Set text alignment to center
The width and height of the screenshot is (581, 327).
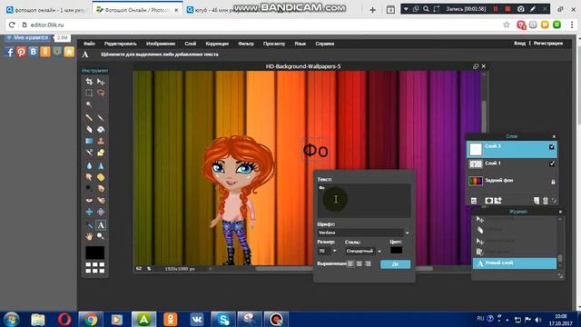(359, 263)
